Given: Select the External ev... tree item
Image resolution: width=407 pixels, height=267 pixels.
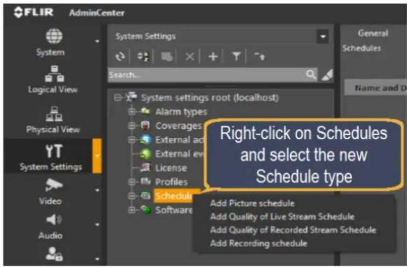Looking at the screenshot, I should [180, 154].
